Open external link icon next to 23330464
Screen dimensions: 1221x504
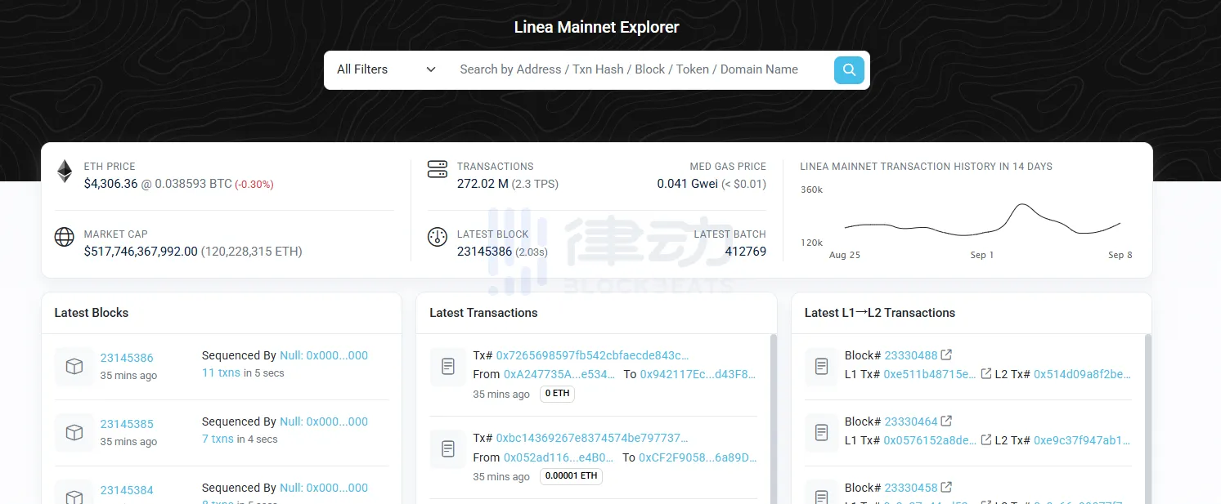[x=946, y=421]
